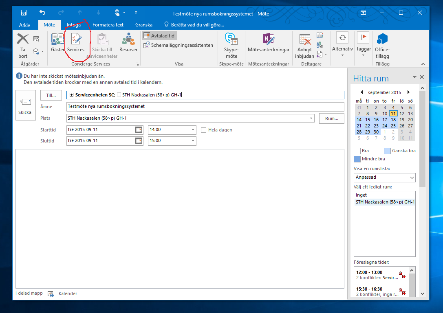Select Avtalad tid view
443x313 pixels.
tap(160, 36)
